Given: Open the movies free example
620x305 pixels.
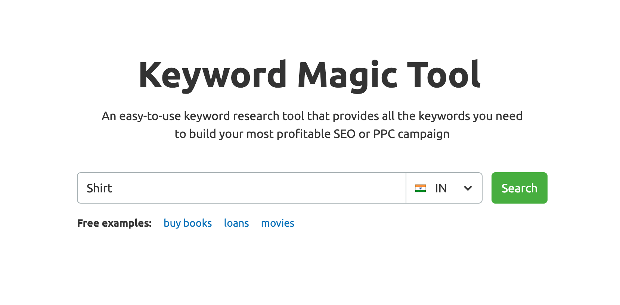Looking at the screenshot, I should pos(278,223).
